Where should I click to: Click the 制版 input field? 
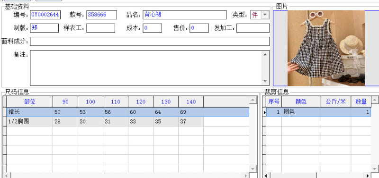coord(44,28)
